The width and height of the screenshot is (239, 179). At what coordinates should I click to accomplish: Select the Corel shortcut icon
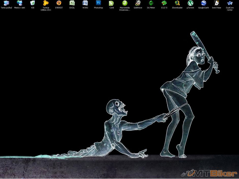pyautogui.click(x=111, y=3)
